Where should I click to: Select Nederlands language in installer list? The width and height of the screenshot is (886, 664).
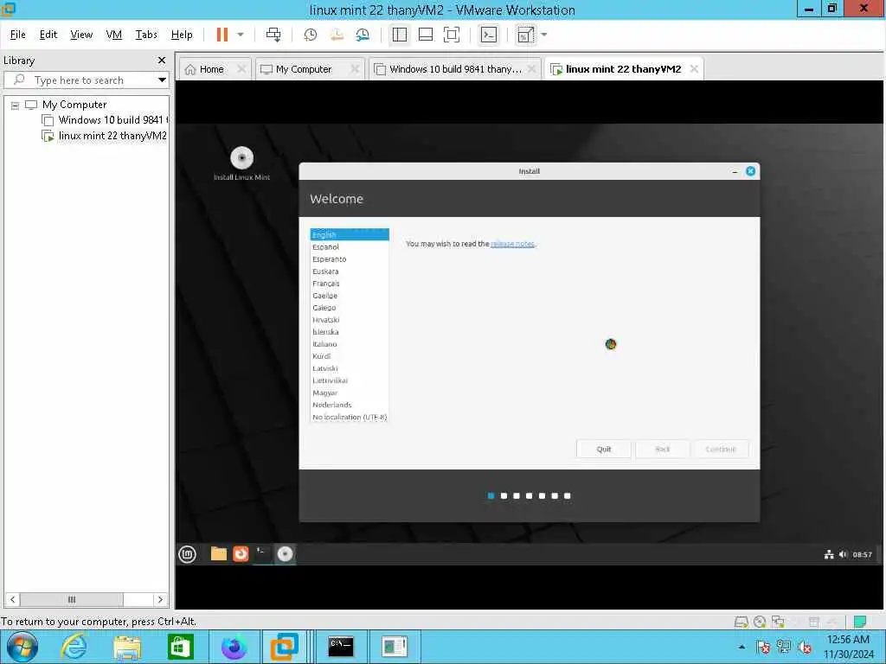pyautogui.click(x=350, y=405)
